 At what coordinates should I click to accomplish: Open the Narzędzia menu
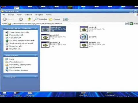(39, 15)
